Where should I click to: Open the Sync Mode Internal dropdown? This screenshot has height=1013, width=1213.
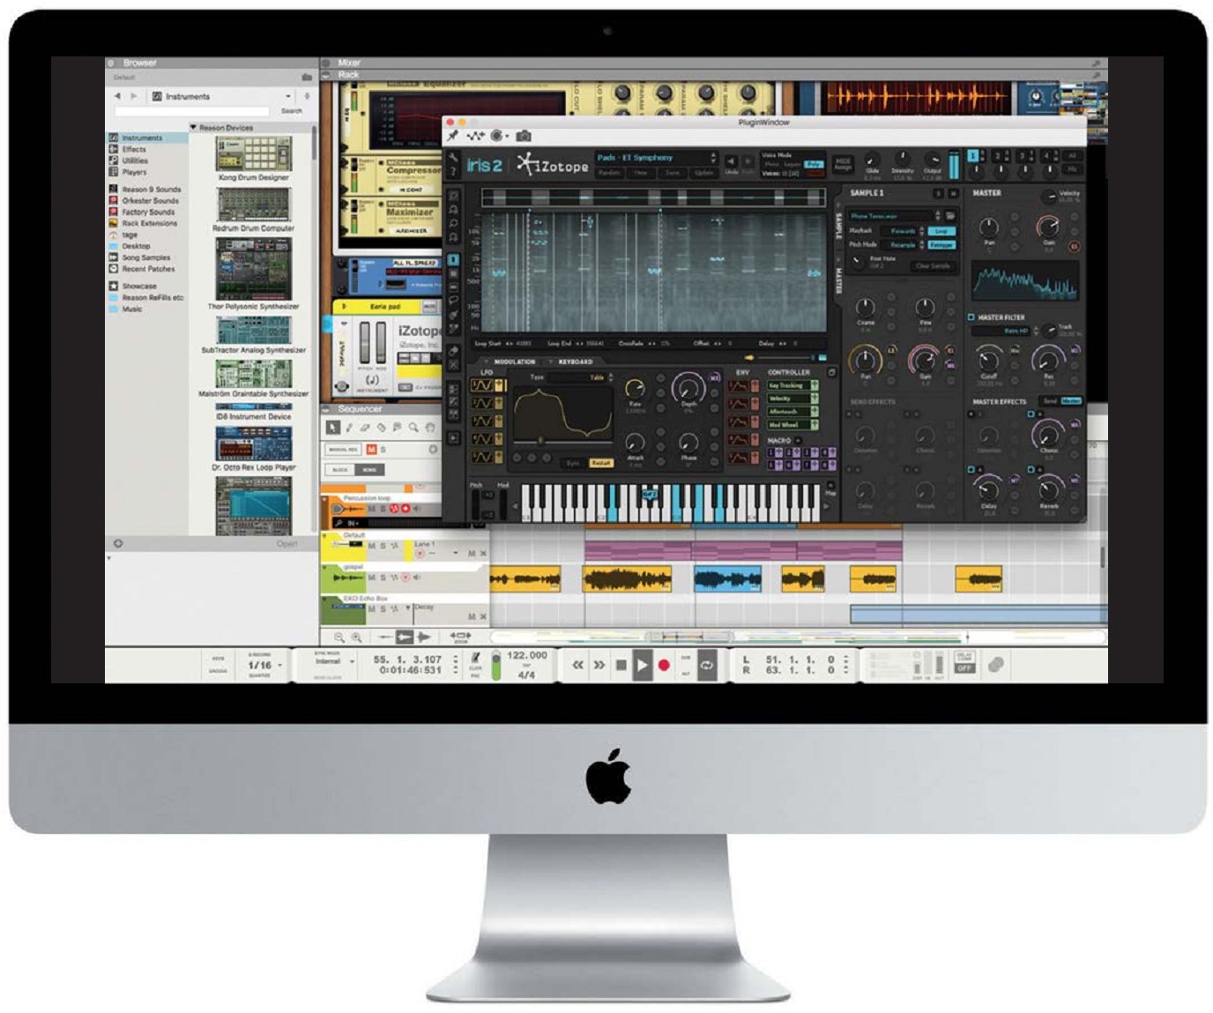coord(334,661)
